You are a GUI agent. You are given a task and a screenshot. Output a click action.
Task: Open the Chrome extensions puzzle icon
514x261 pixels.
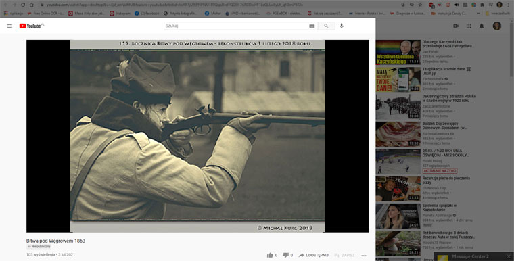(482, 5)
